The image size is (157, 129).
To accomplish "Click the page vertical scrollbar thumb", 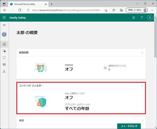I will [x=155, y=37].
